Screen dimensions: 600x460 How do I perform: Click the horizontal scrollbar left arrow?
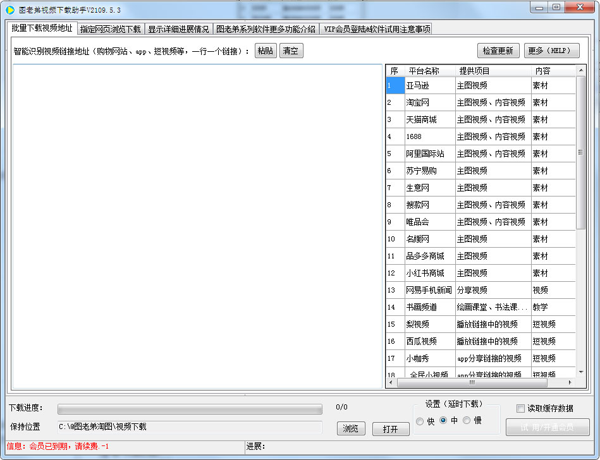391,382
